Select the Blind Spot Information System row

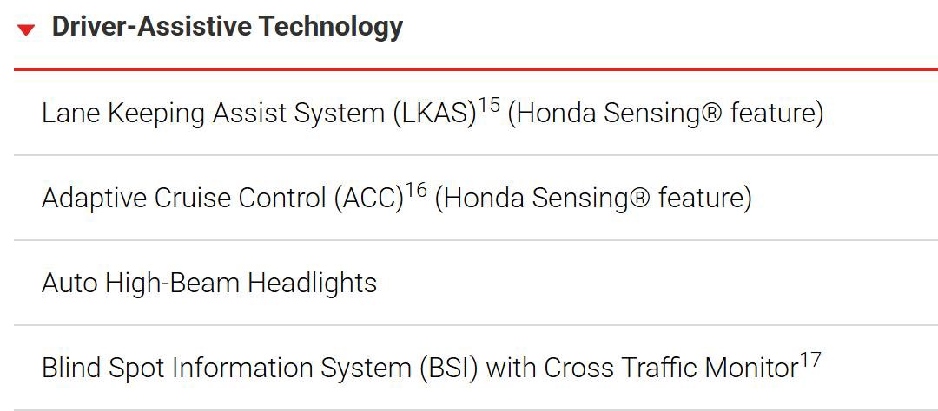(x=476, y=368)
